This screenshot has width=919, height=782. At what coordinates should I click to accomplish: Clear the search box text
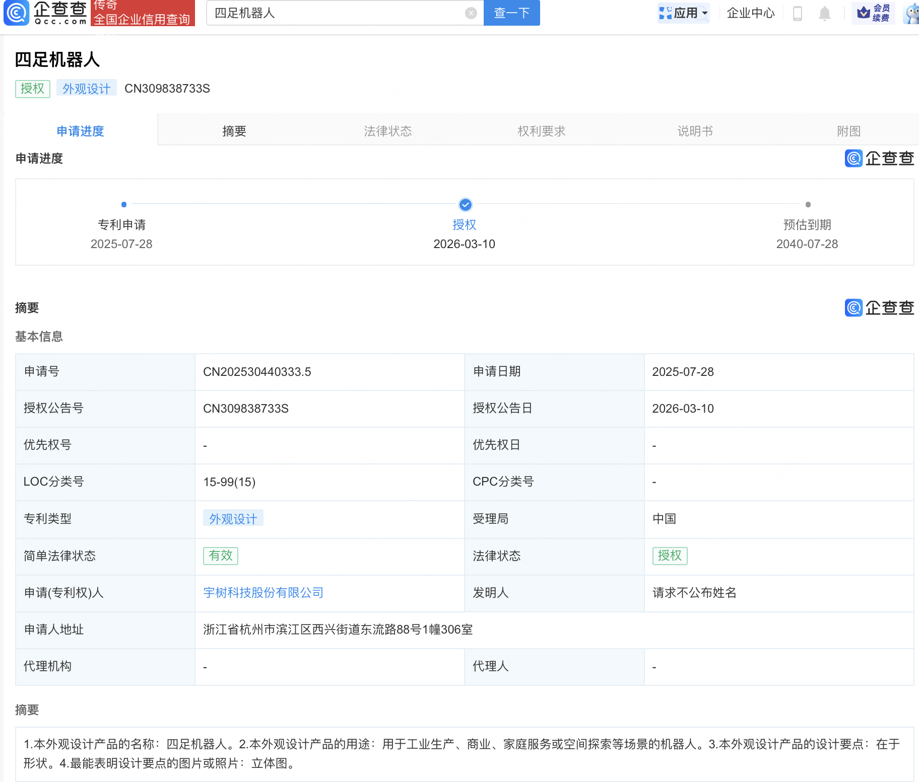(471, 13)
